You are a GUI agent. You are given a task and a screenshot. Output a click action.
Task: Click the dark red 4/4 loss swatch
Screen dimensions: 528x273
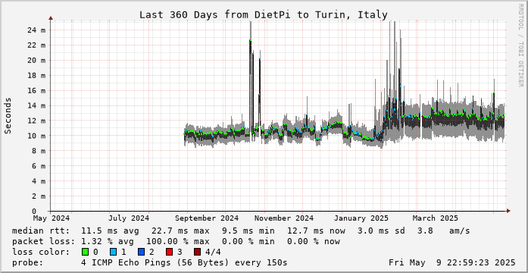coord(198,252)
